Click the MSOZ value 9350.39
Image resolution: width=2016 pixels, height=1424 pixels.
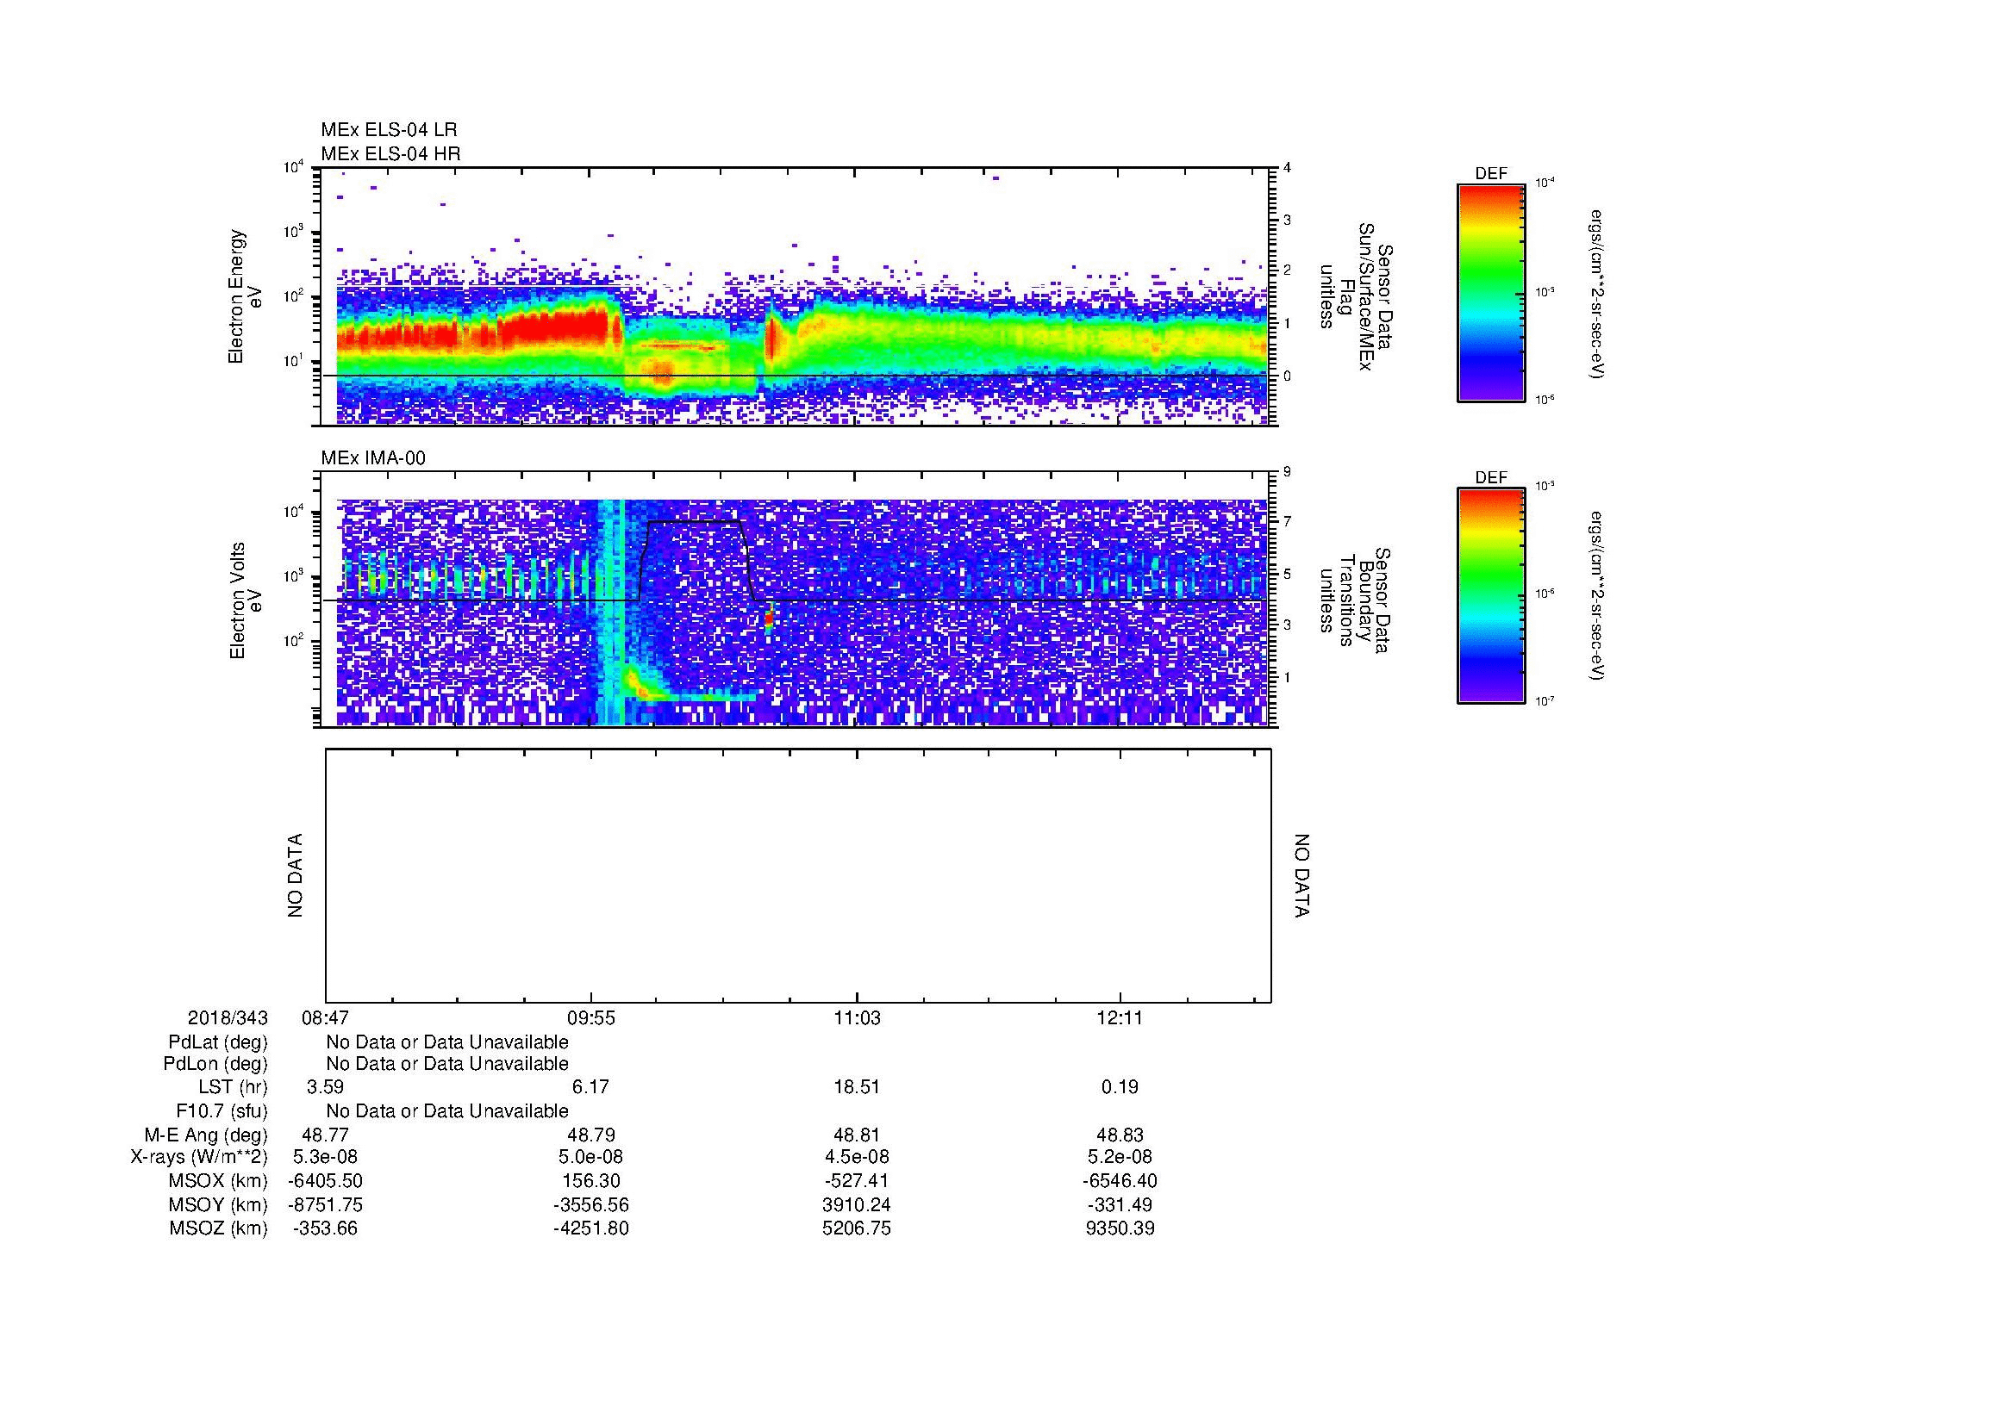click(1120, 1228)
